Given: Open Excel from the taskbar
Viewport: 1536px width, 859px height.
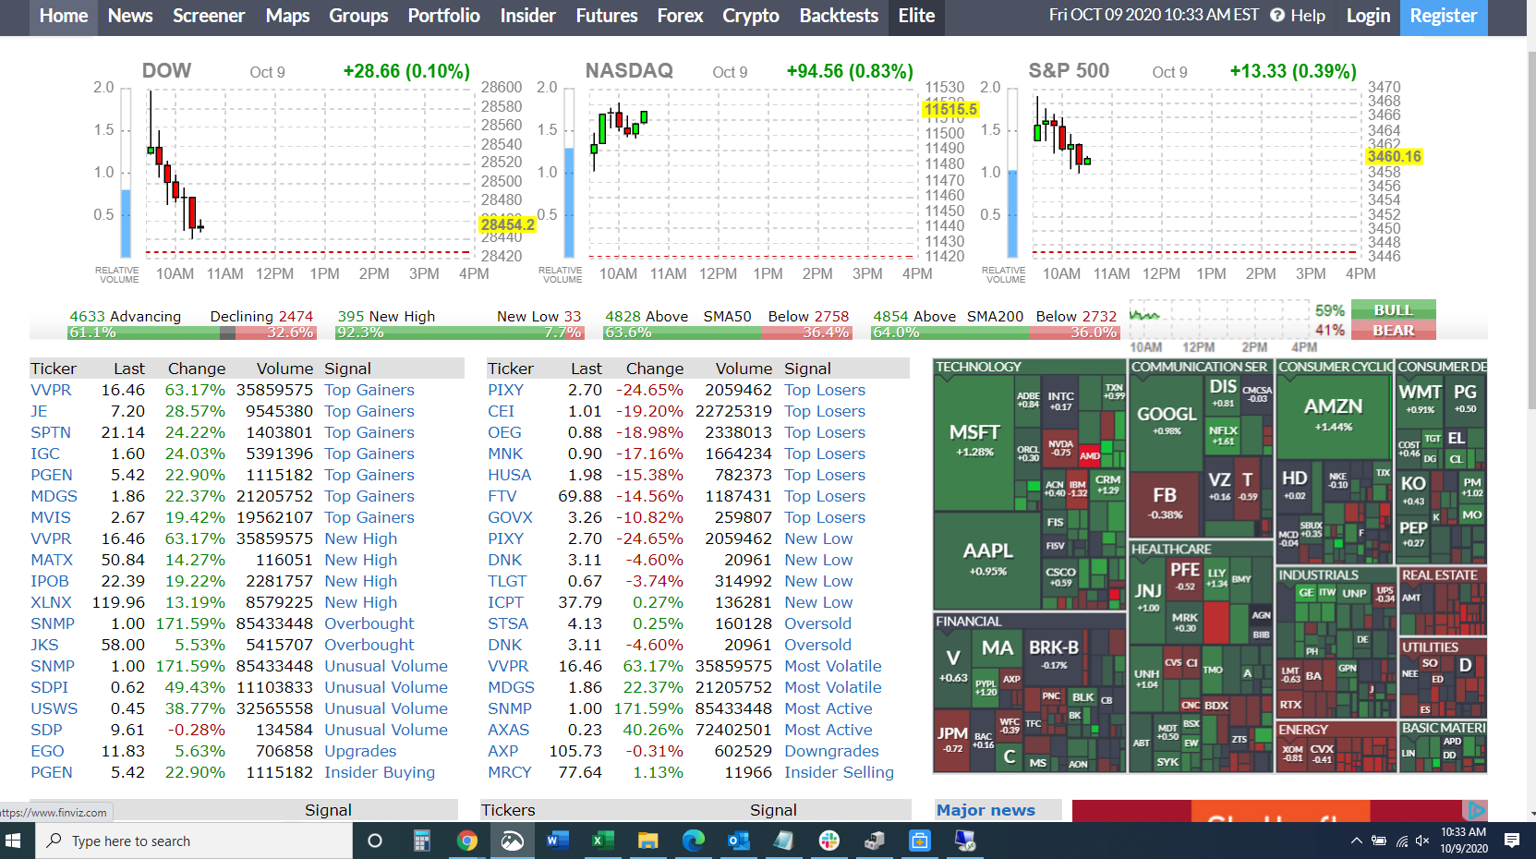Looking at the screenshot, I should coord(602,841).
